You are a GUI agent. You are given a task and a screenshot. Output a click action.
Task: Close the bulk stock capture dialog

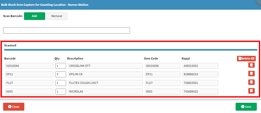pyautogui.click(x=14, y=107)
